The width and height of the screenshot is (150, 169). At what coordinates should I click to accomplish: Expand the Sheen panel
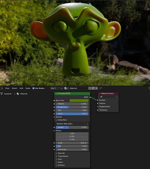pos(57,162)
